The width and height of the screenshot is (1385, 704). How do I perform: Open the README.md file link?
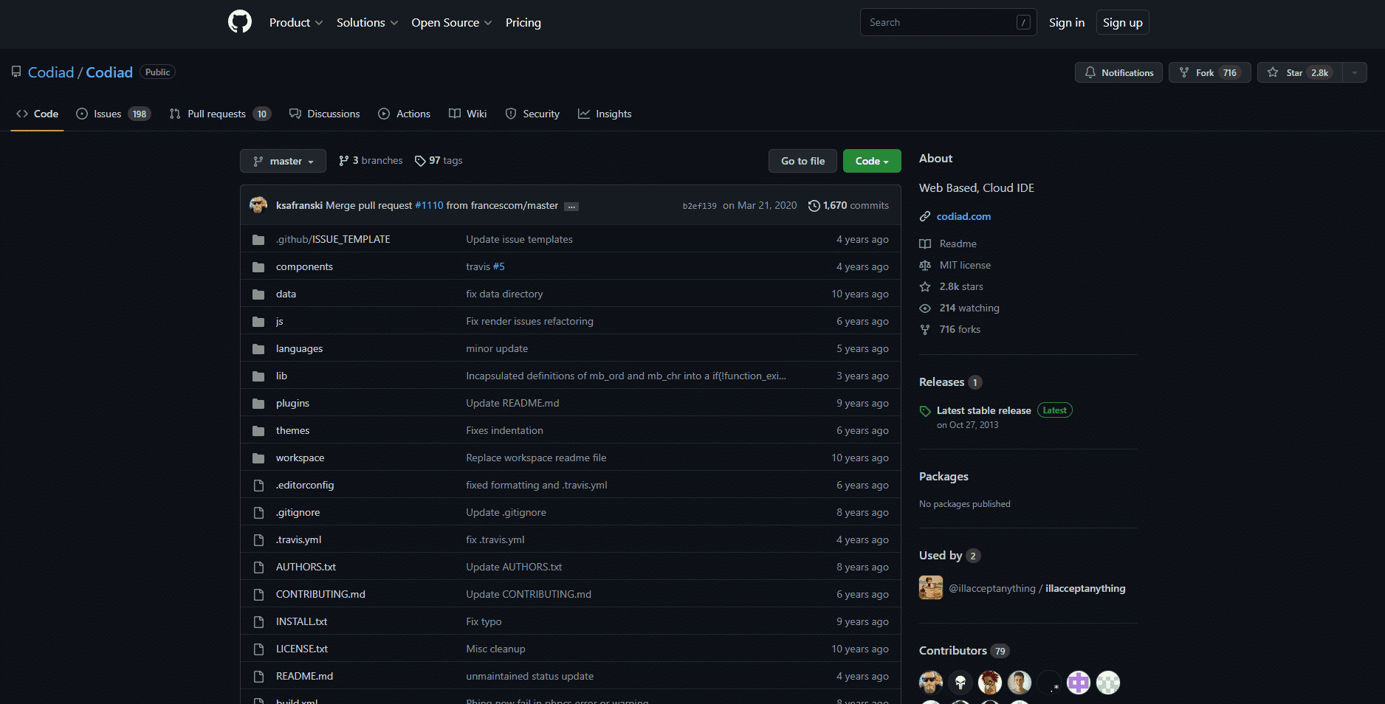303,676
